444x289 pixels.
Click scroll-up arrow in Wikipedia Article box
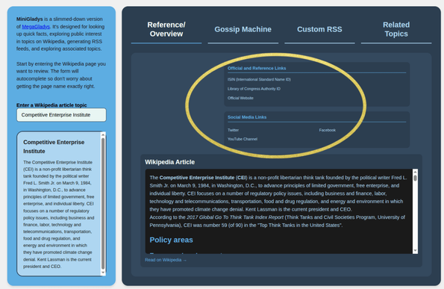[x=415, y=172]
